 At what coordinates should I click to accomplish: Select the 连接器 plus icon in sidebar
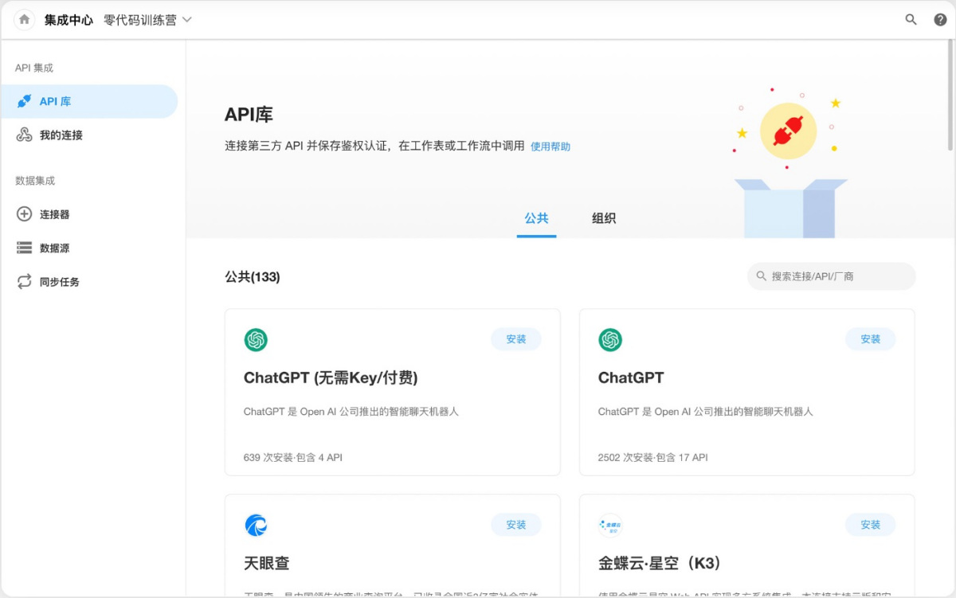click(x=25, y=214)
